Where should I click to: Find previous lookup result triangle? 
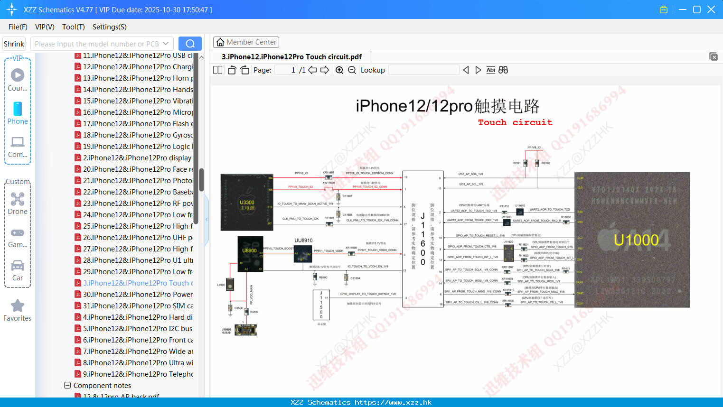click(466, 70)
